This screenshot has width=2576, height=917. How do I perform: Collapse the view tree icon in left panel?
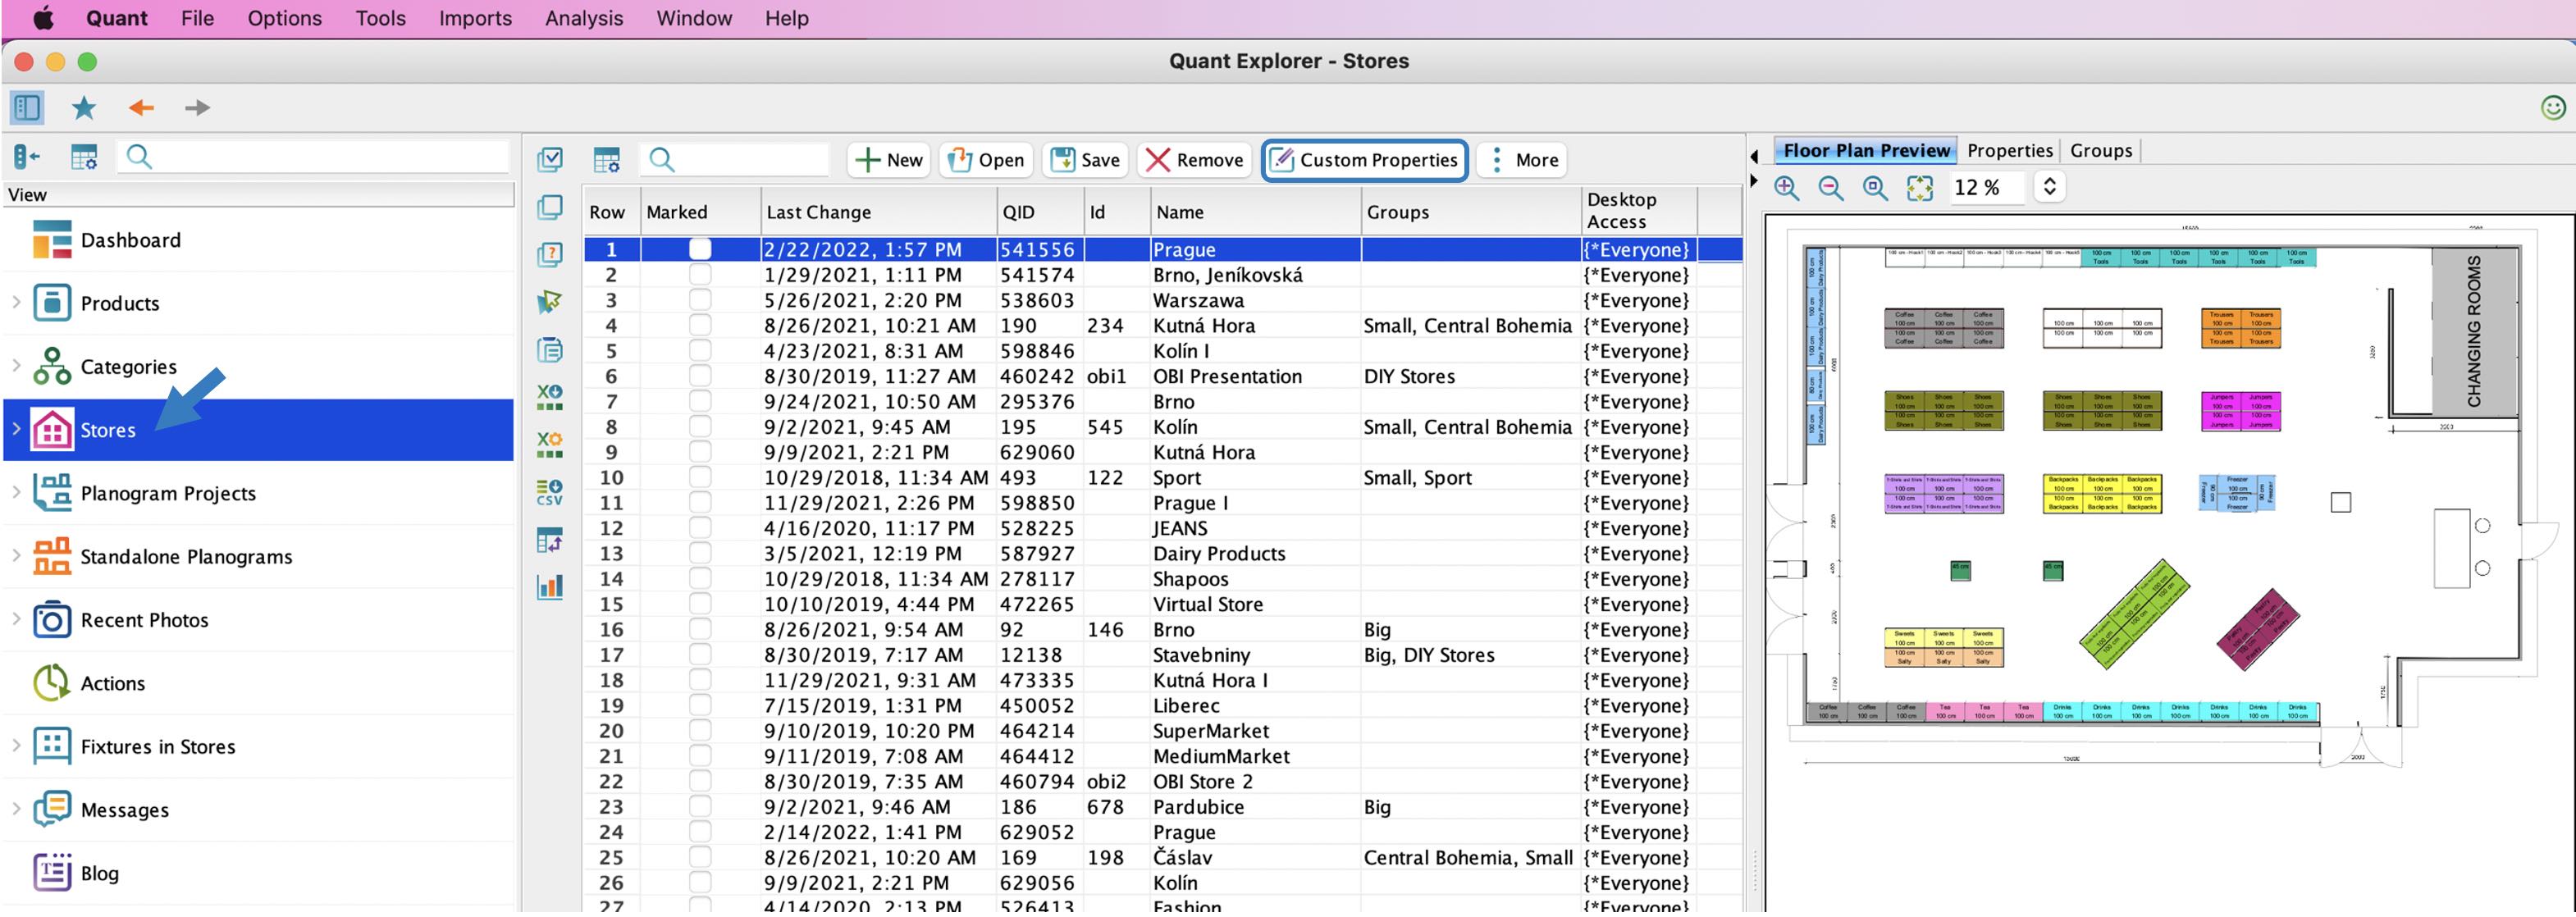pos(26,157)
